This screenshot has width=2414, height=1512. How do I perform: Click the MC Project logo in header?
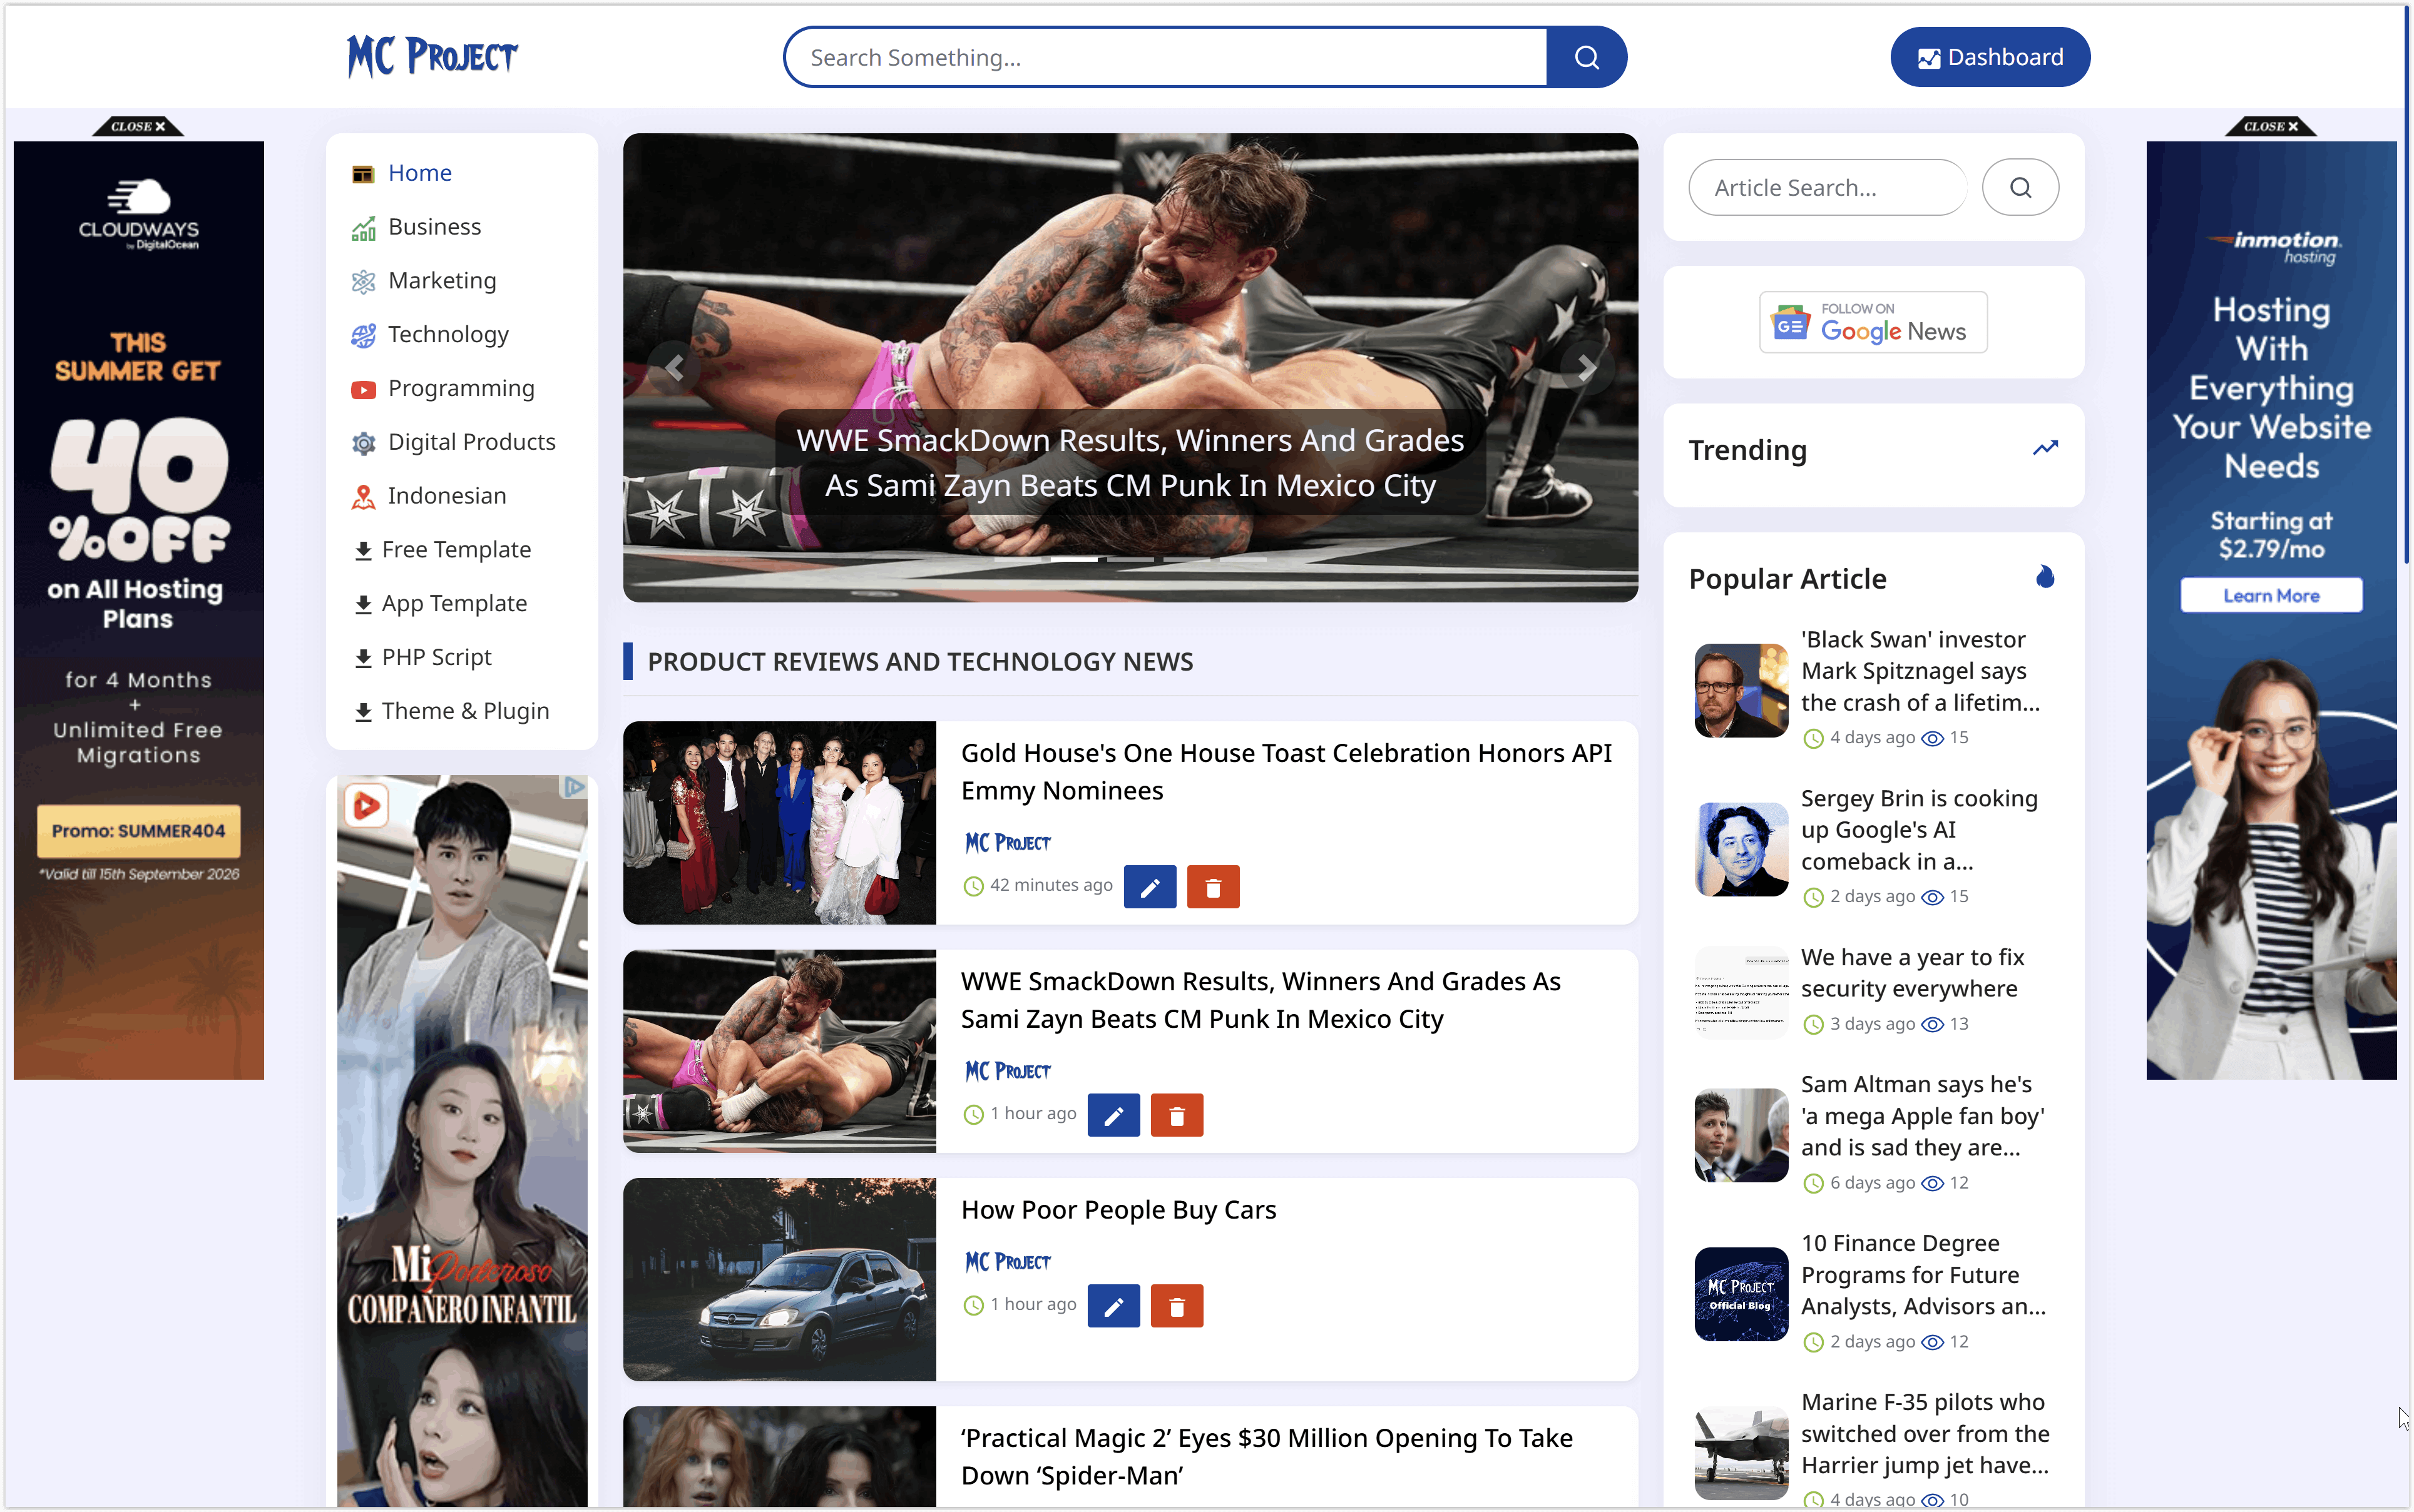[432, 57]
